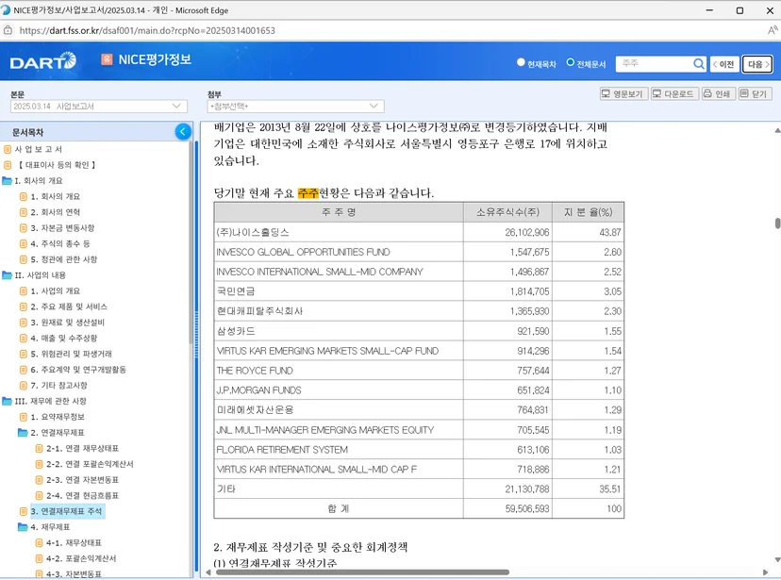Click the page icon beside 1. 요약재무정보
781x580 pixels.
(x=23, y=417)
